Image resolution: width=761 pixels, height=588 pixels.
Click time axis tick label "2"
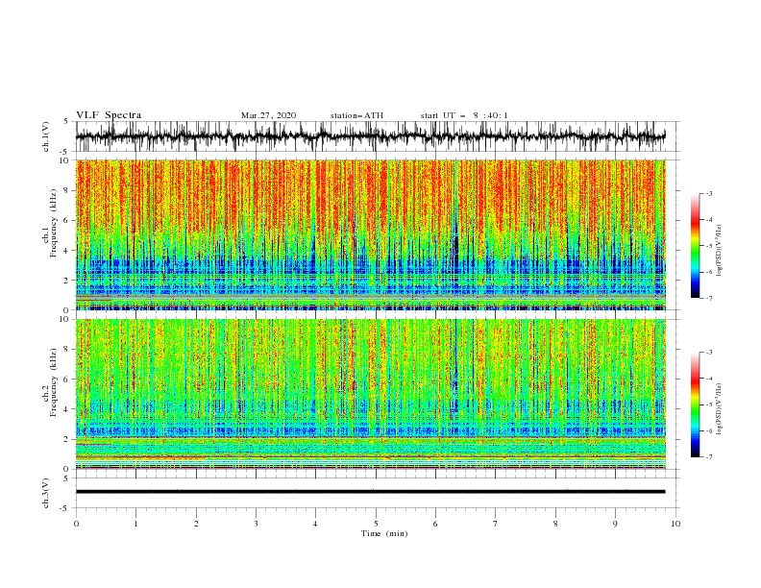click(196, 524)
